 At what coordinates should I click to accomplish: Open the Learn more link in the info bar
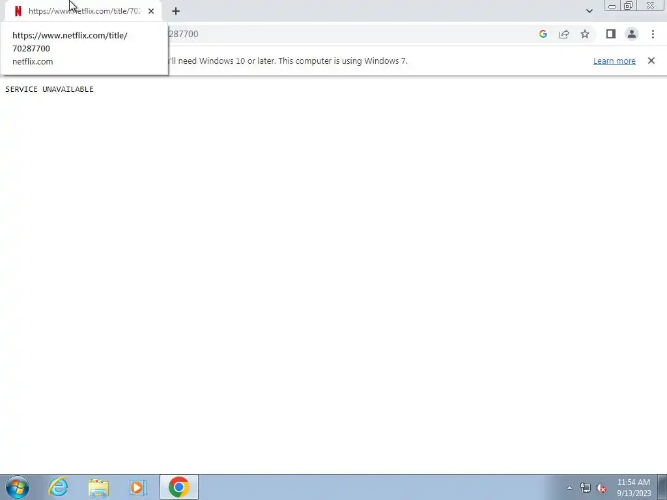point(614,61)
